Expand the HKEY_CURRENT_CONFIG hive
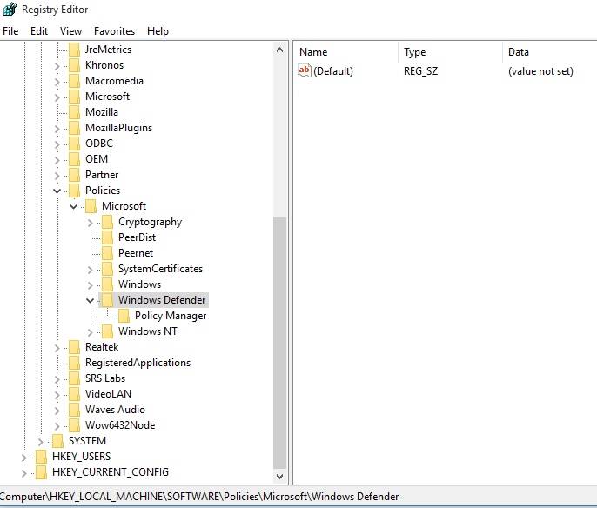 pyautogui.click(x=24, y=472)
